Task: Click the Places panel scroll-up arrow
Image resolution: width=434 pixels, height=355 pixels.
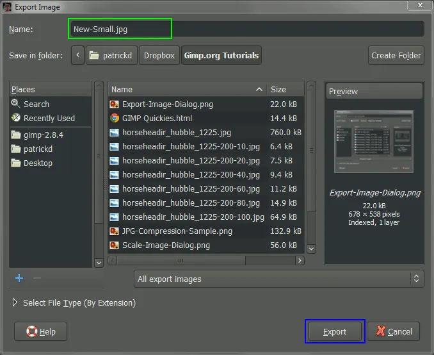Action: 99,86
